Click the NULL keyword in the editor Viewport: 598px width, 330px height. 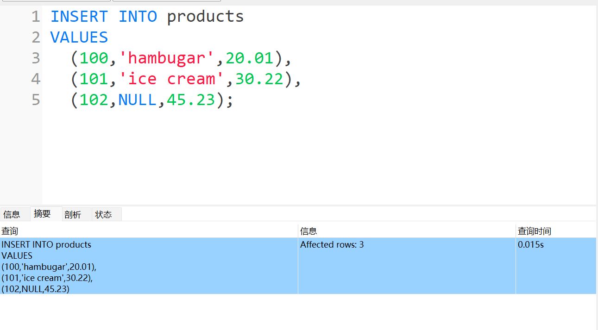(x=137, y=100)
